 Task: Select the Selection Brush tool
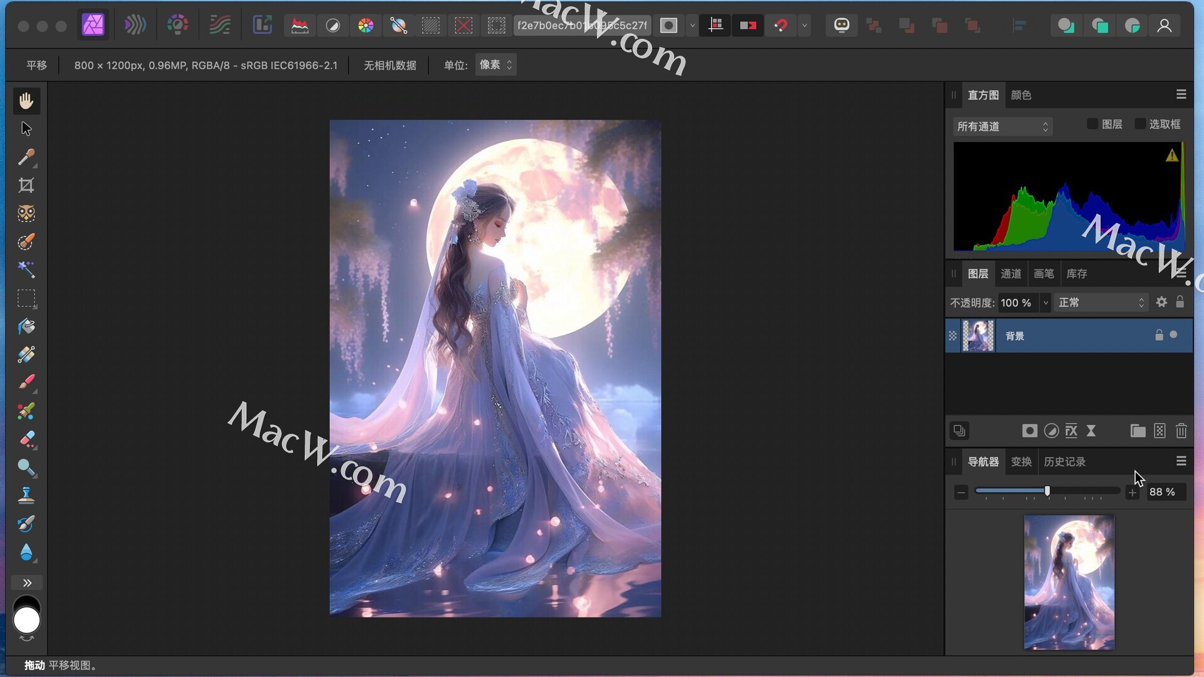pyautogui.click(x=26, y=241)
